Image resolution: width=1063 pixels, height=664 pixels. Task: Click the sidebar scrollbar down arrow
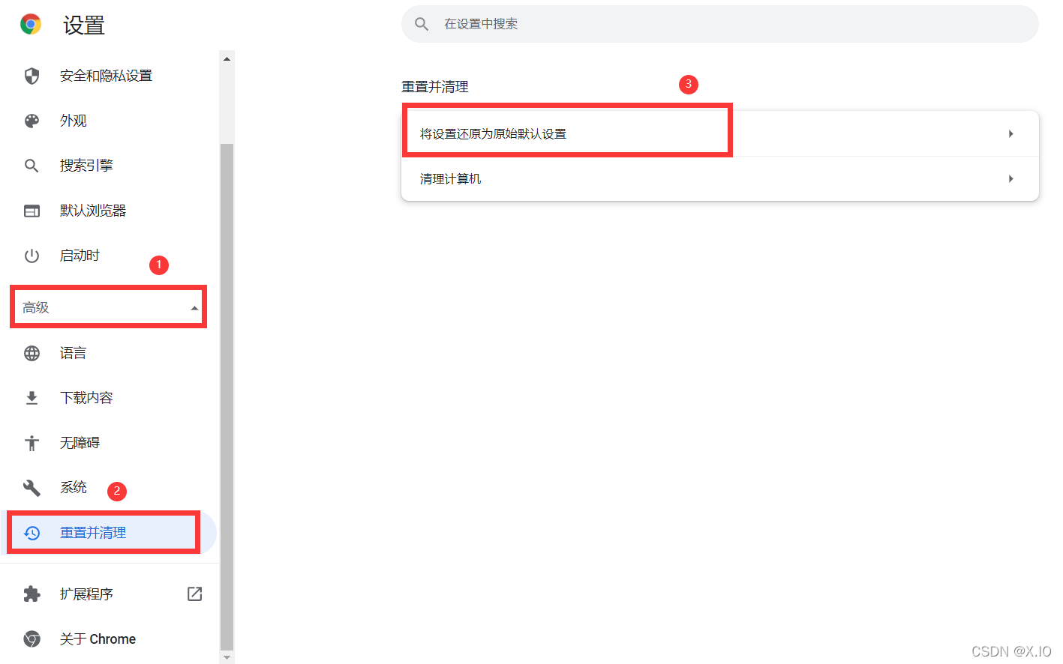click(227, 657)
